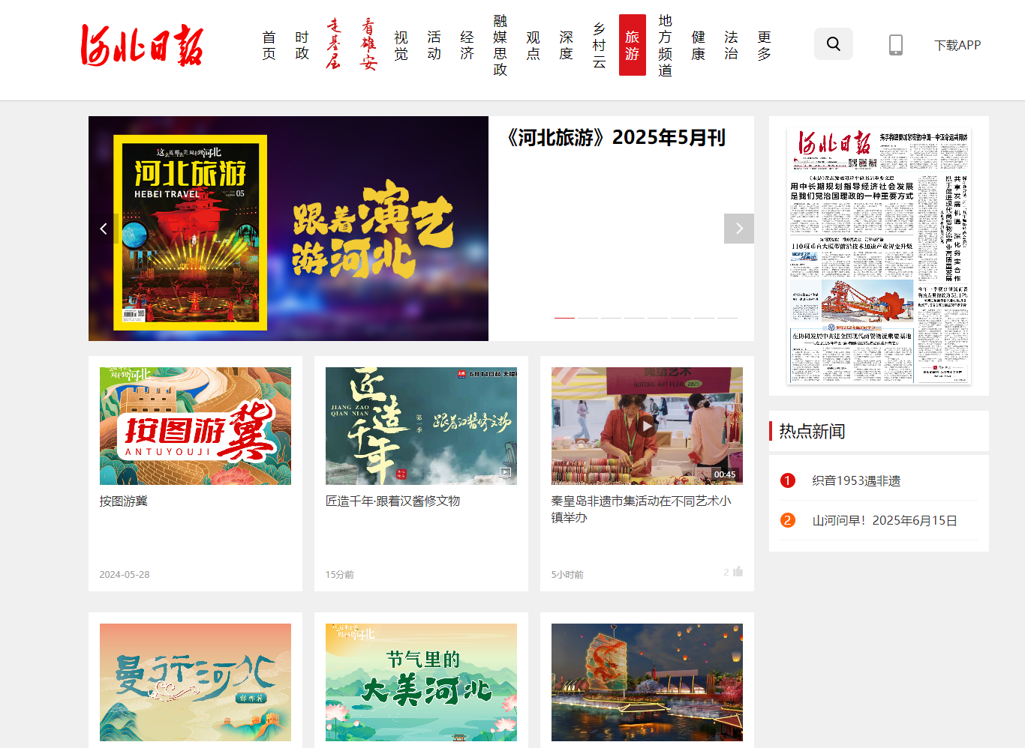This screenshot has height=748, width=1025.
Task: Click the 河北旅游 magazine banner image
Action: pyautogui.click(x=288, y=229)
